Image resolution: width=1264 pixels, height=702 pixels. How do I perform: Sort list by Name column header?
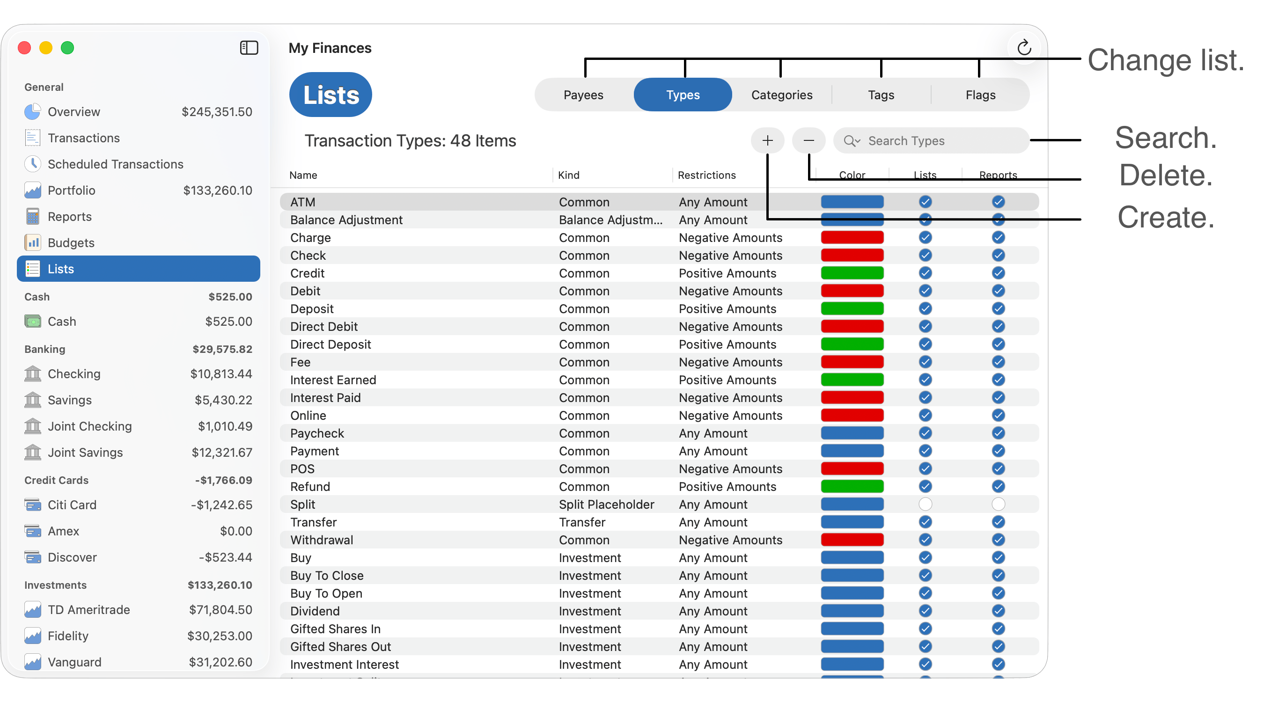pos(303,175)
